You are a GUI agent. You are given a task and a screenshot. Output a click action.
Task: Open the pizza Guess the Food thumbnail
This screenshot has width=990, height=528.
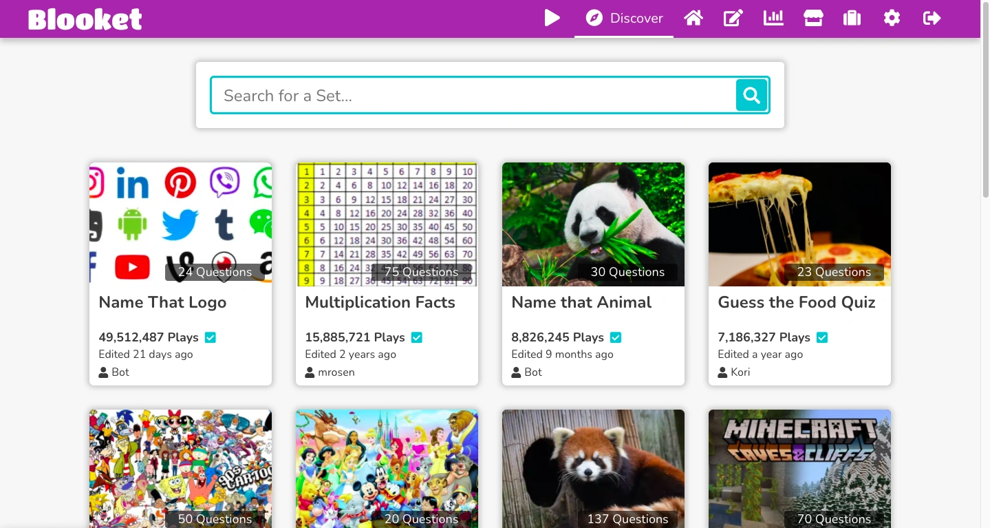pos(799,224)
